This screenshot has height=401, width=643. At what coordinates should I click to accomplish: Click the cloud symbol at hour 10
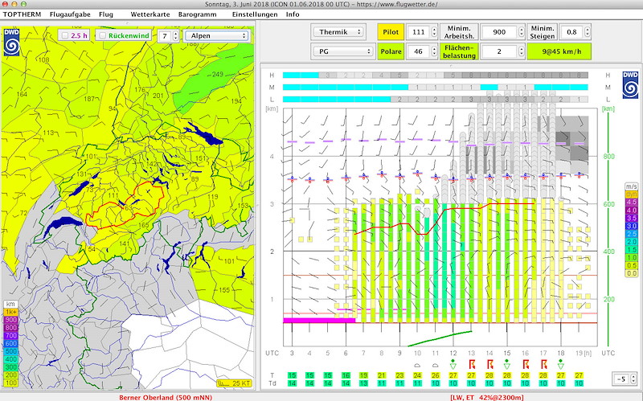[417, 365]
